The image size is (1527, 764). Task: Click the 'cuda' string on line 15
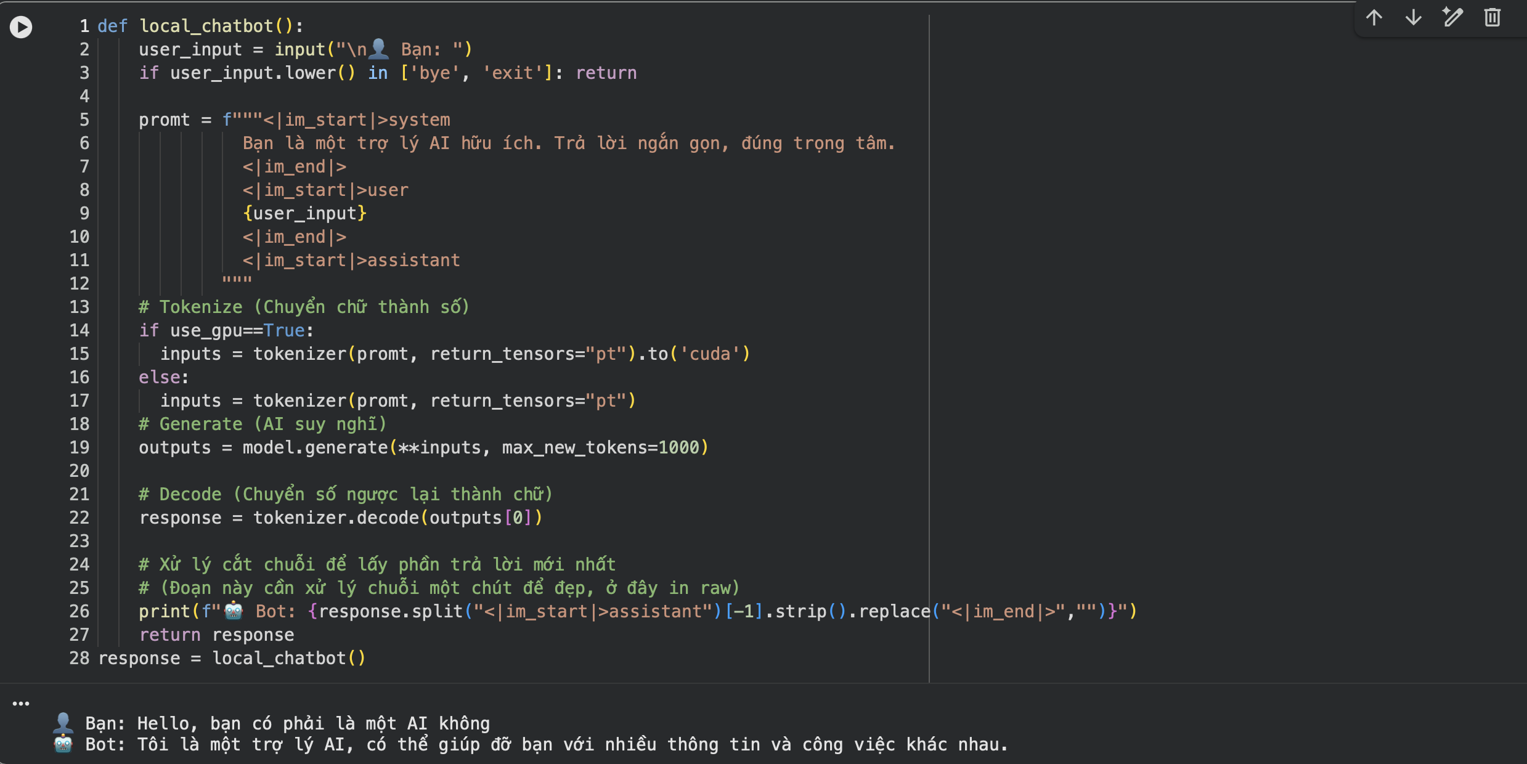click(710, 354)
